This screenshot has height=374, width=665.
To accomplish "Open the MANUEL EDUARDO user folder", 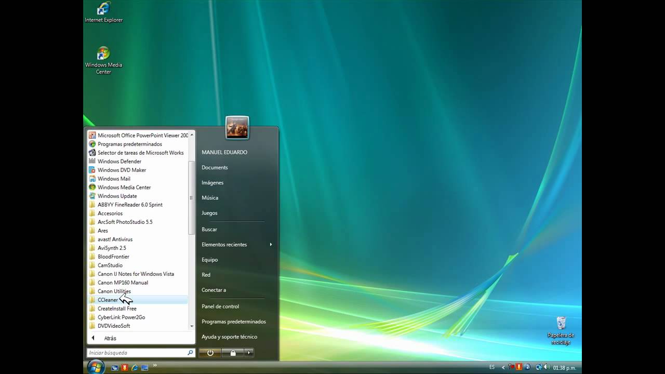I will click(224, 152).
